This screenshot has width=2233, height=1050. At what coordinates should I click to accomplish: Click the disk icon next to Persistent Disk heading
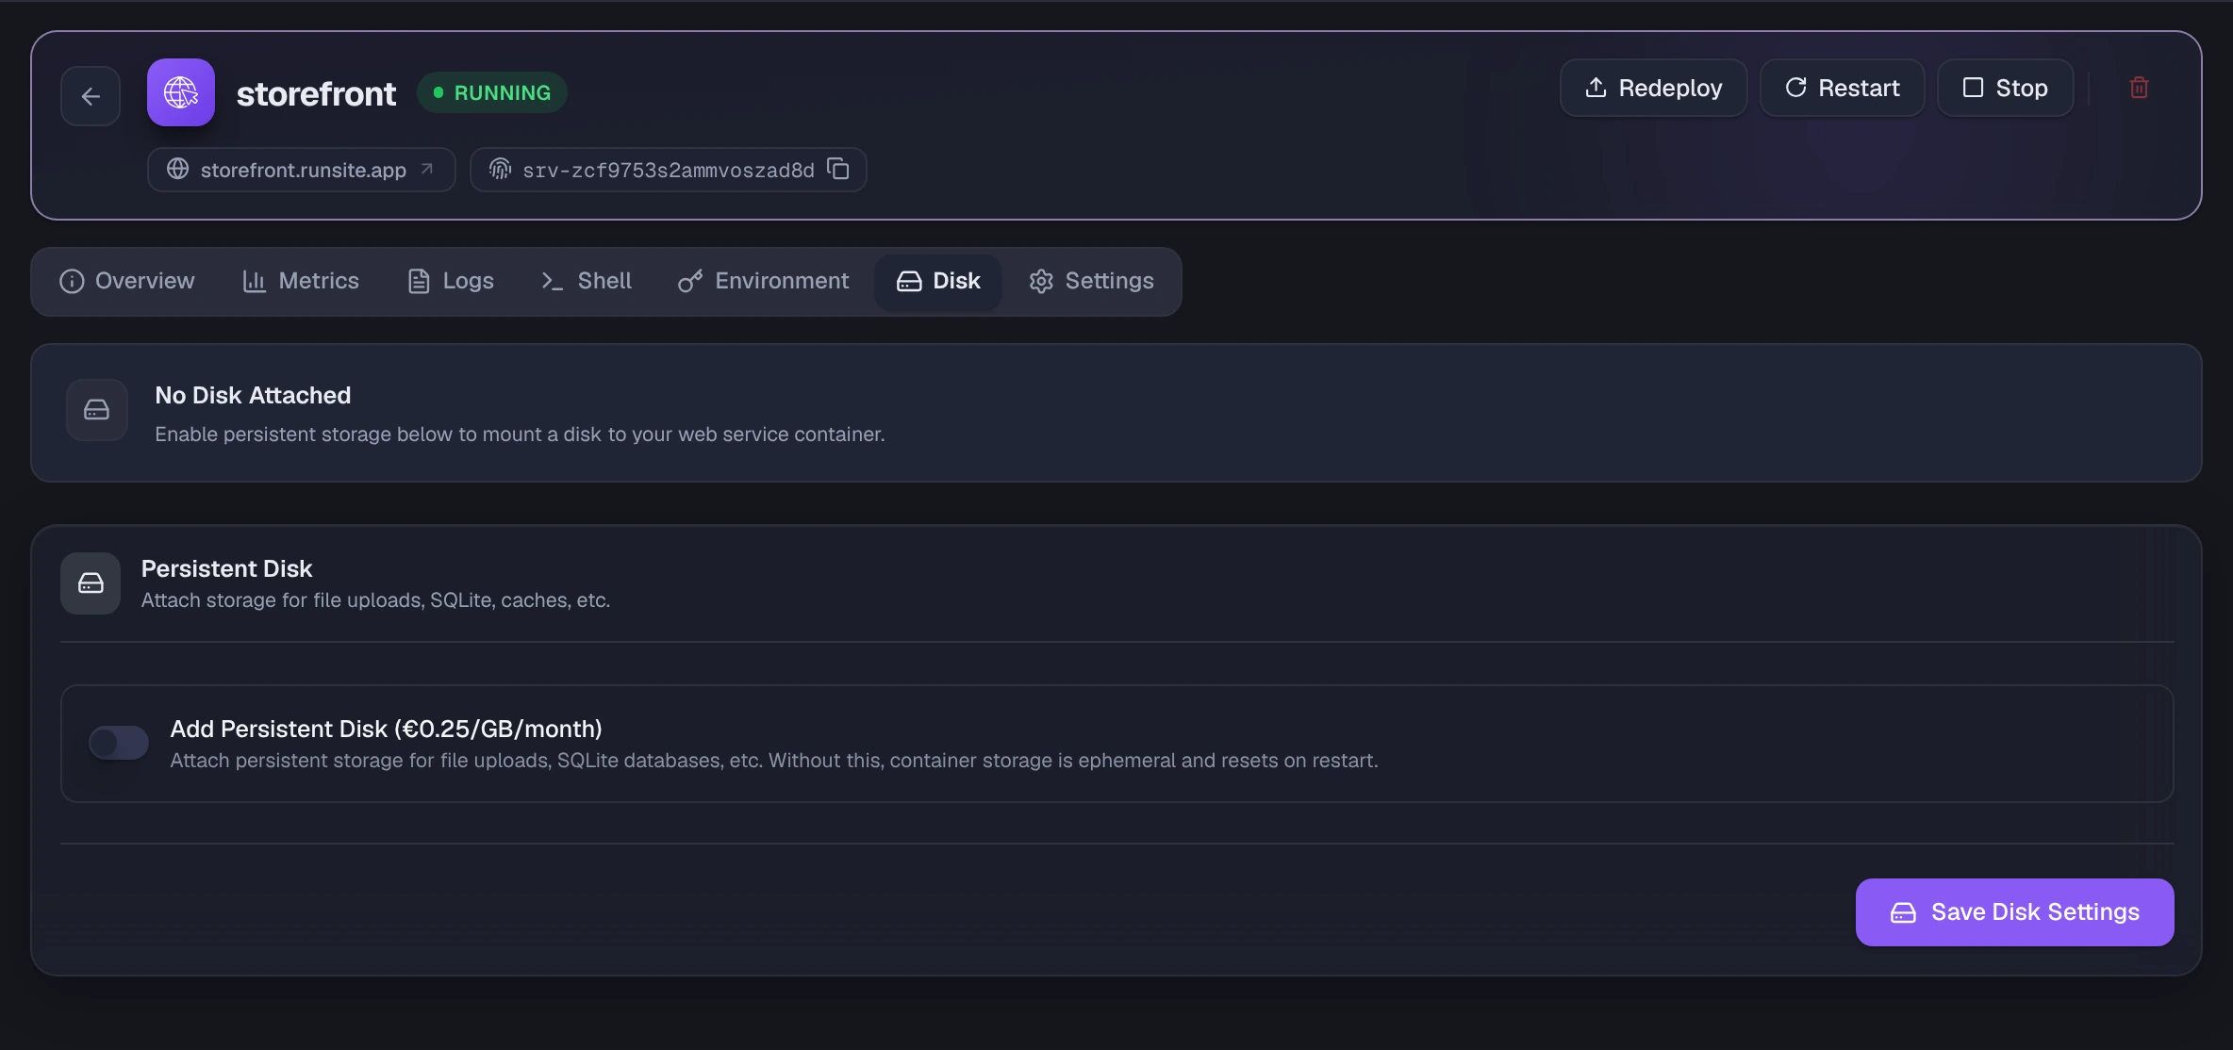point(91,583)
